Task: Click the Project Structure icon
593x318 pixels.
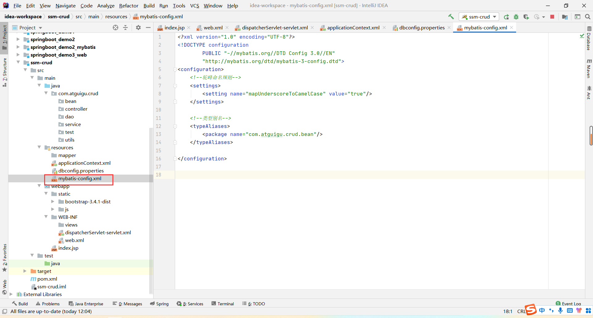Action: tap(565, 17)
